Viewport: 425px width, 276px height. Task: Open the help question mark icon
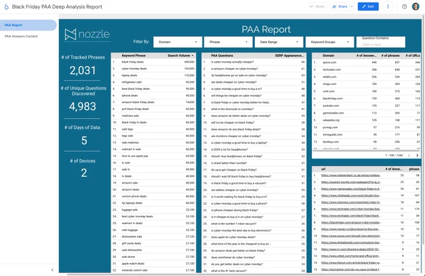click(404, 6)
